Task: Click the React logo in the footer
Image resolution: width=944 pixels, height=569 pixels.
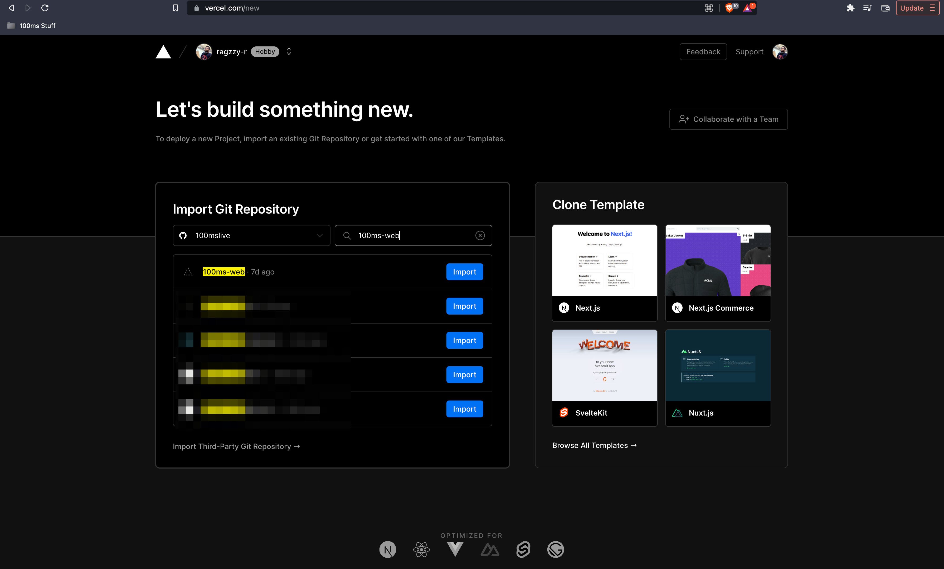Action: pyautogui.click(x=421, y=549)
